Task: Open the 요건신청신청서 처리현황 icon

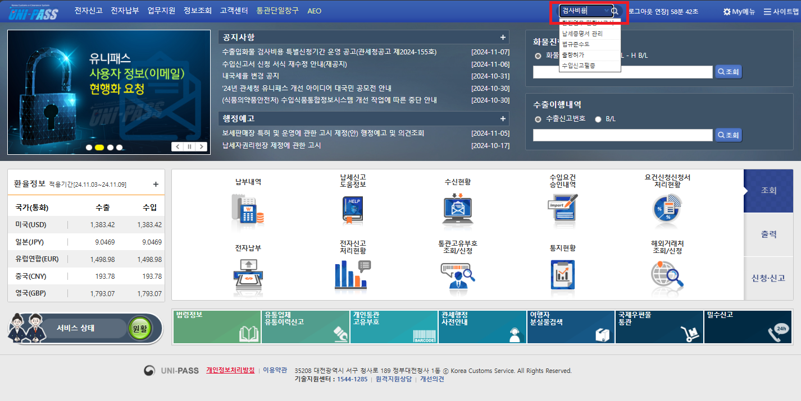Action: [667, 208]
